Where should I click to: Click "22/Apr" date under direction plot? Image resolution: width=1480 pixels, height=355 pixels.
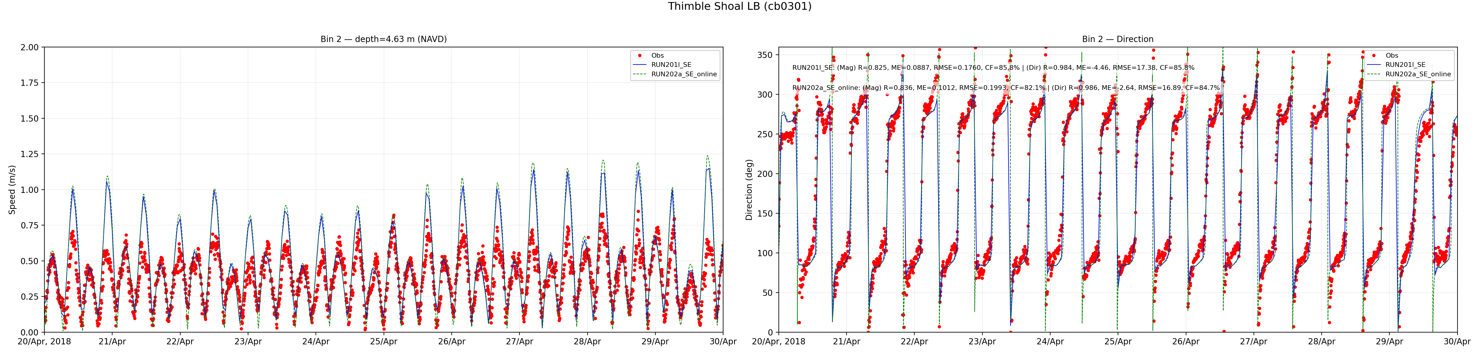coord(914,342)
